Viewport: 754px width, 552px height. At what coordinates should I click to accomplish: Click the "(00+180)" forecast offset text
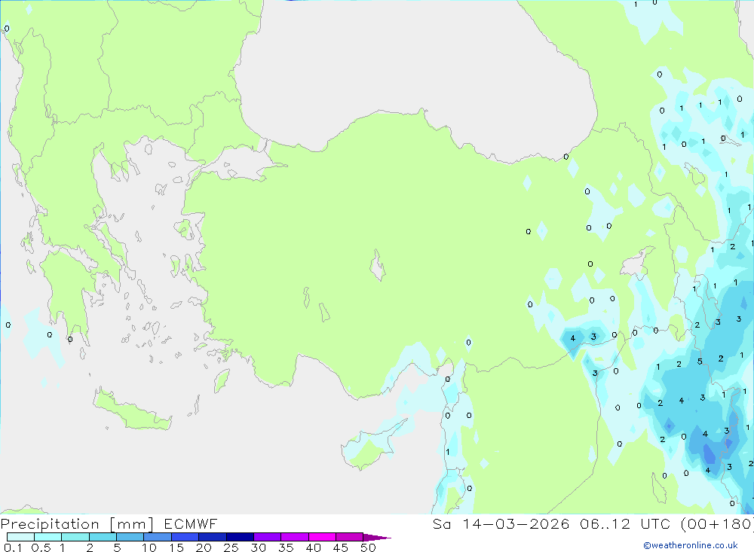coord(717,524)
